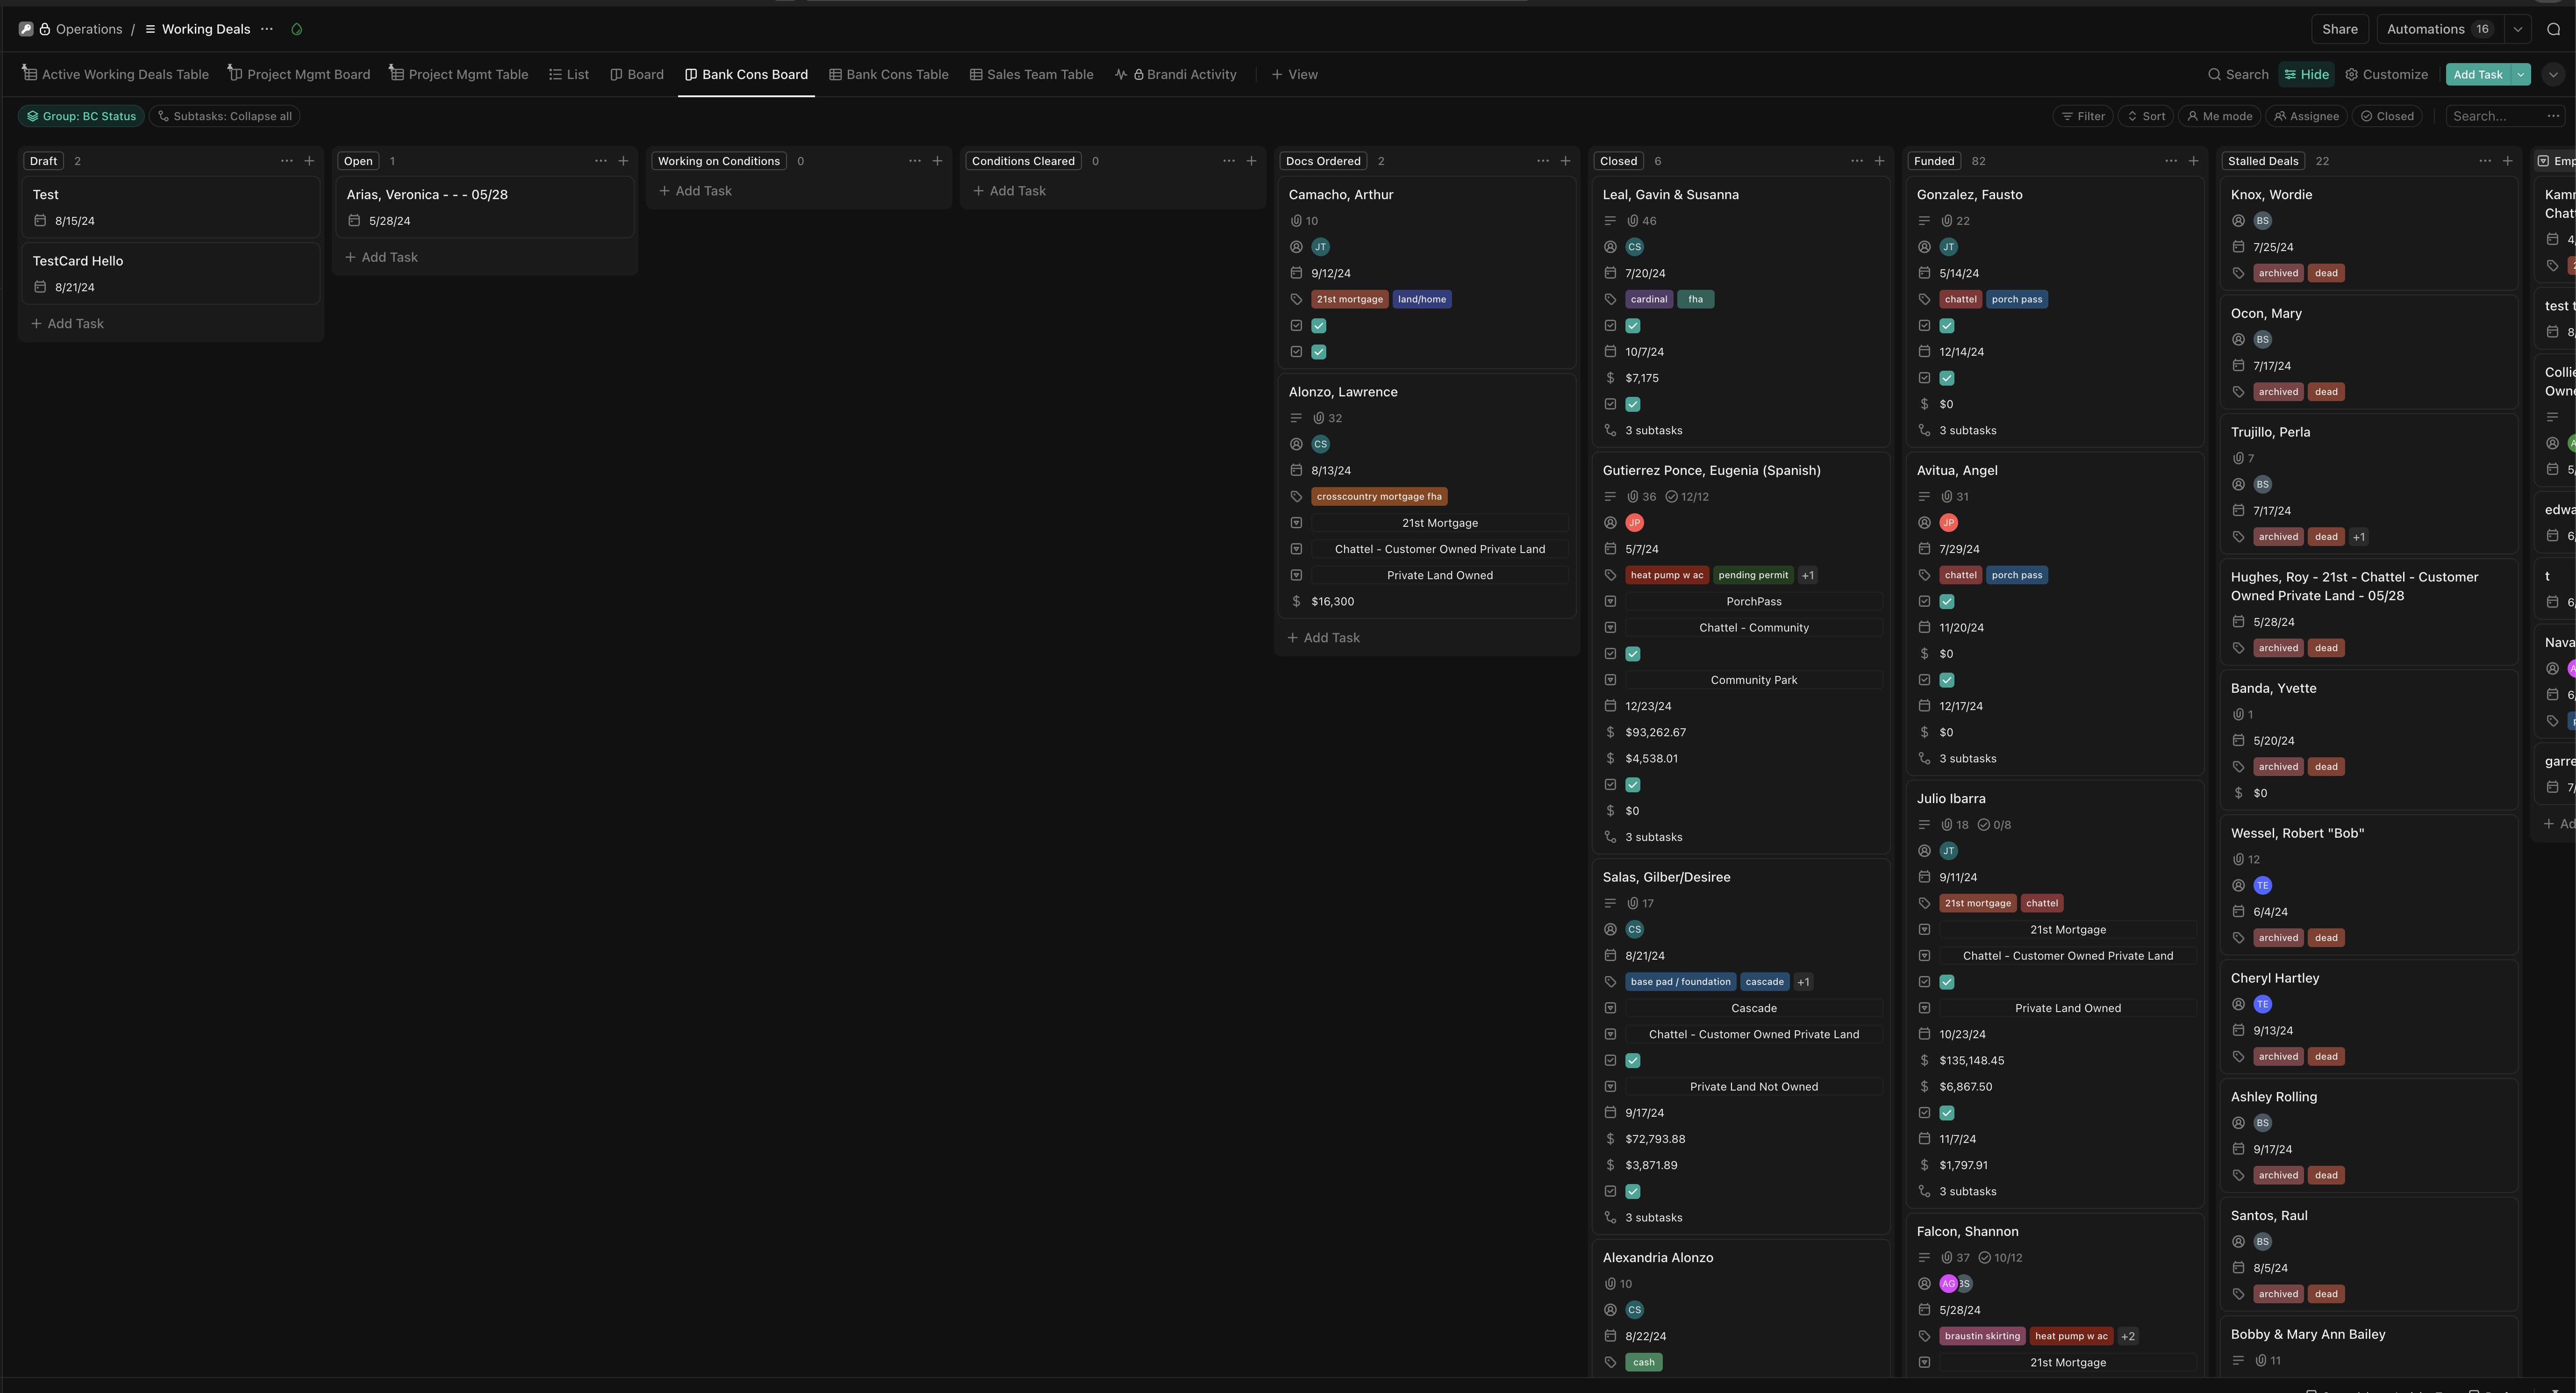This screenshot has height=1393, width=2576.
Task: Toggle the Closed filter in the toolbar
Action: tap(2388, 116)
